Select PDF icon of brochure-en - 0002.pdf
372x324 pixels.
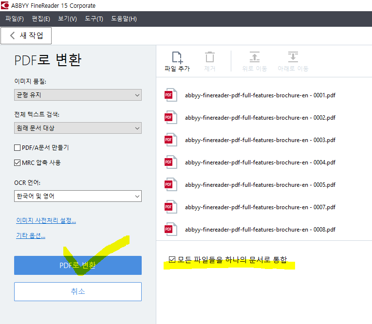[170, 117]
